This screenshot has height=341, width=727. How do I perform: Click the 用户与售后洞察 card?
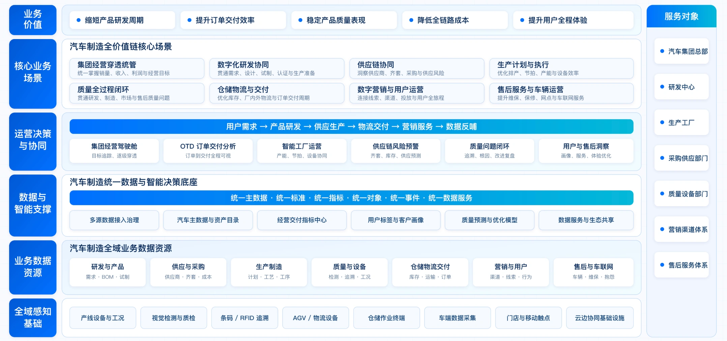pyautogui.click(x=586, y=151)
